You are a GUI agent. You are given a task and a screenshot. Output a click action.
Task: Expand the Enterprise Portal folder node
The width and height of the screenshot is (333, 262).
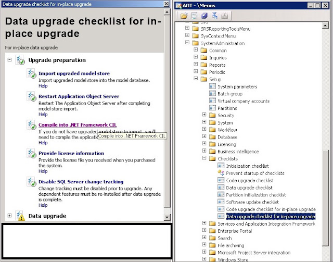[x=204, y=230]
